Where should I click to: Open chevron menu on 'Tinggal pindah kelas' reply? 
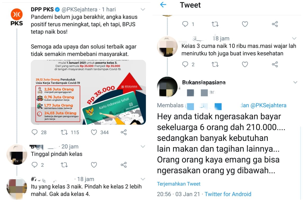(143, 146)
